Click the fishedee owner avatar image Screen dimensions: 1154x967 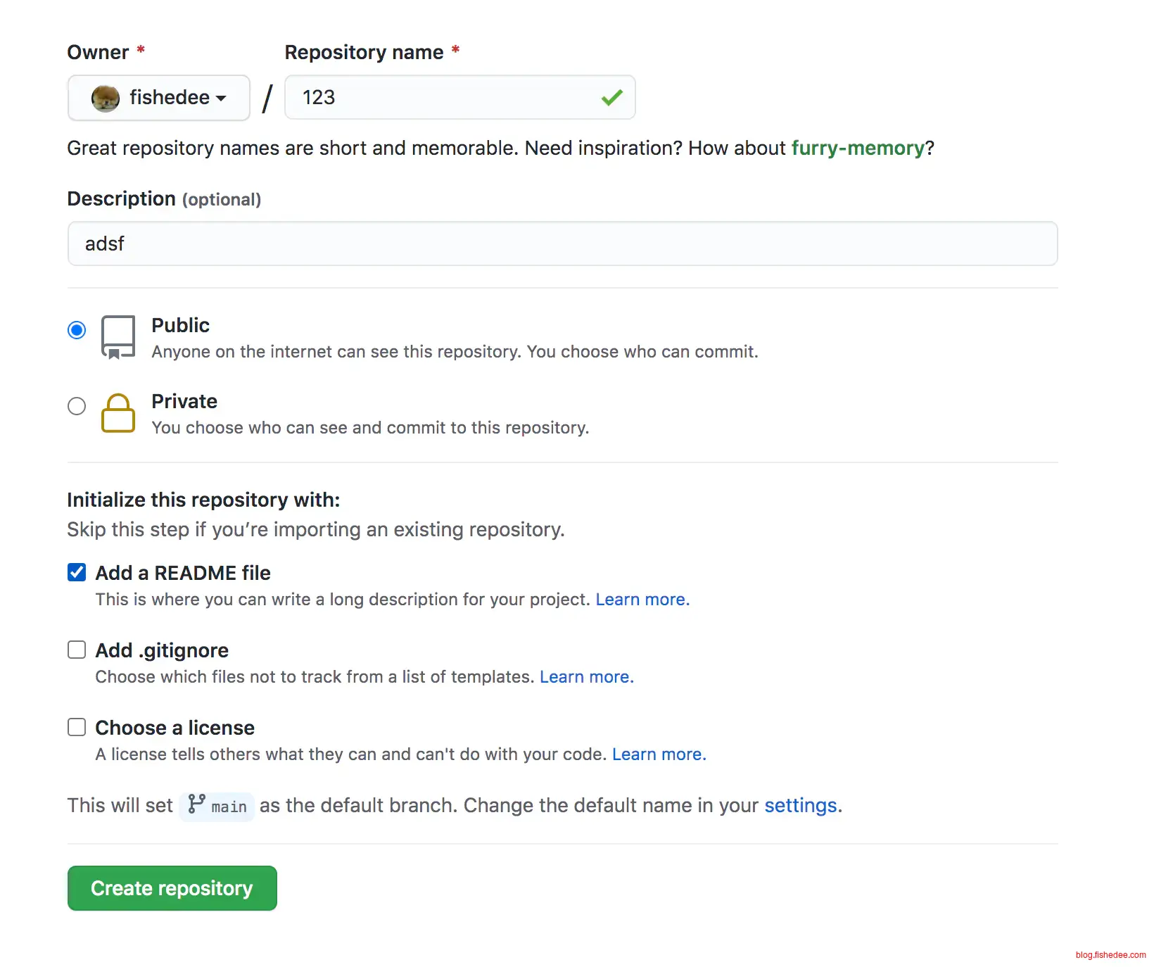coord(106,98)
